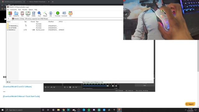Add a scene with the OBS left plus
This screenshot has width=199, height=112.
[x=45, y=87]
